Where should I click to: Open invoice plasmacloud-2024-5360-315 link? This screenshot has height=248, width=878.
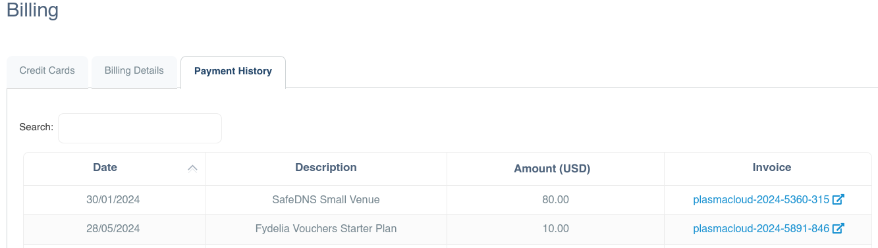point(761,199)
